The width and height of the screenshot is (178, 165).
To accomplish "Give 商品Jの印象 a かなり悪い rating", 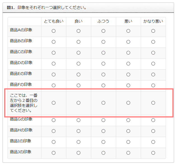I will [x=153, y=153].
